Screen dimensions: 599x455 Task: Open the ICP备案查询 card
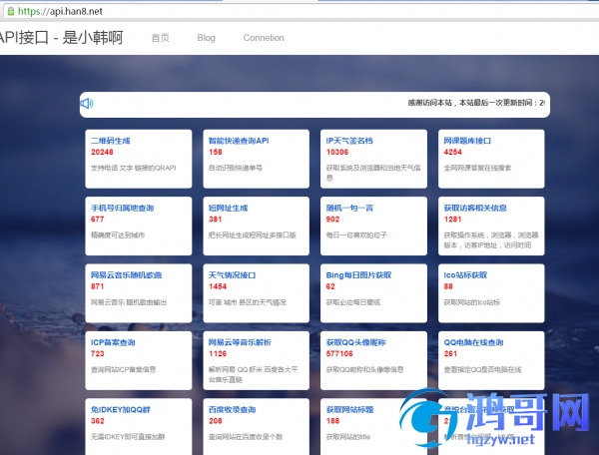(139, 360)
